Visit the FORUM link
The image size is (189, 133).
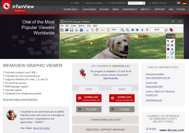pyautogui.click(x=181, y=9)
